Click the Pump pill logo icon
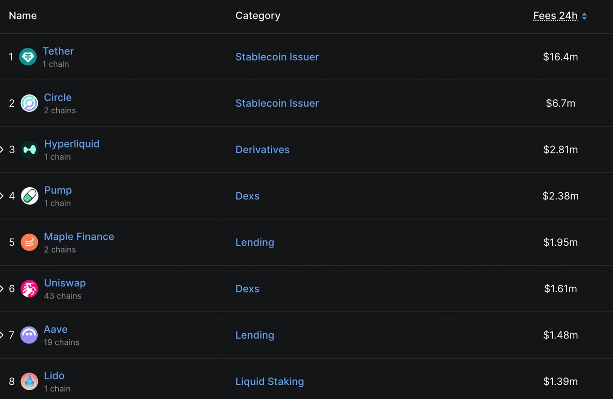This screenshot has height=399, width=613. pyautogui.click(x=29, y=196)
